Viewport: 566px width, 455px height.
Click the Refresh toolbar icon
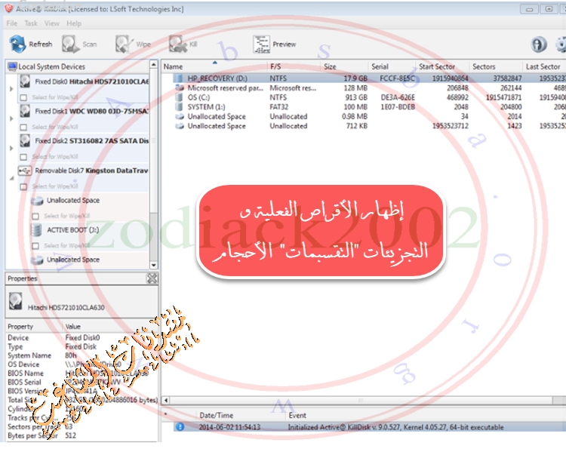17,44
